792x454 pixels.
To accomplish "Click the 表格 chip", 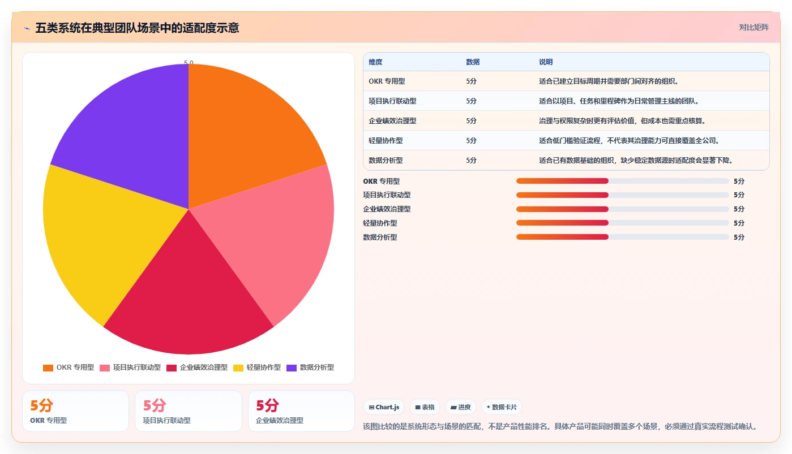I will coord(425,407).
